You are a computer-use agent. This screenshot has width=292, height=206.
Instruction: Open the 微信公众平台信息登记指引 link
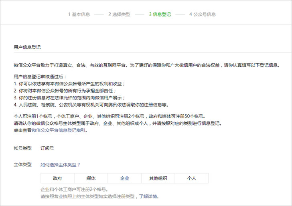[59, 130]
